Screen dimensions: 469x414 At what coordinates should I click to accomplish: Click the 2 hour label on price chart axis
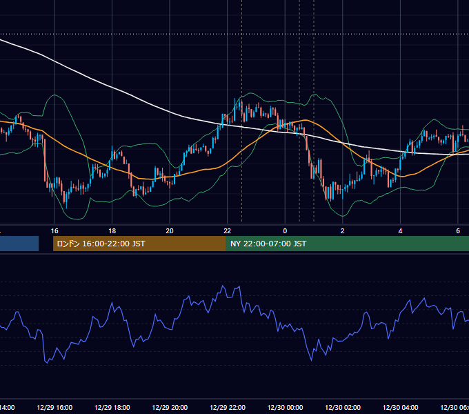pos(343,231)
